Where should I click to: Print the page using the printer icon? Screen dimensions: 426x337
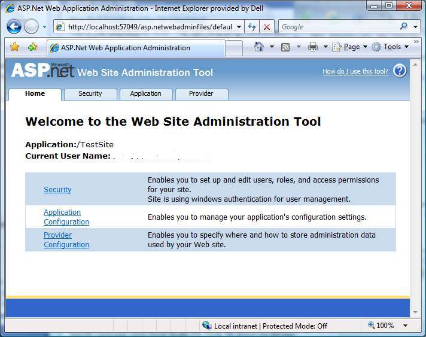(313, 47)
